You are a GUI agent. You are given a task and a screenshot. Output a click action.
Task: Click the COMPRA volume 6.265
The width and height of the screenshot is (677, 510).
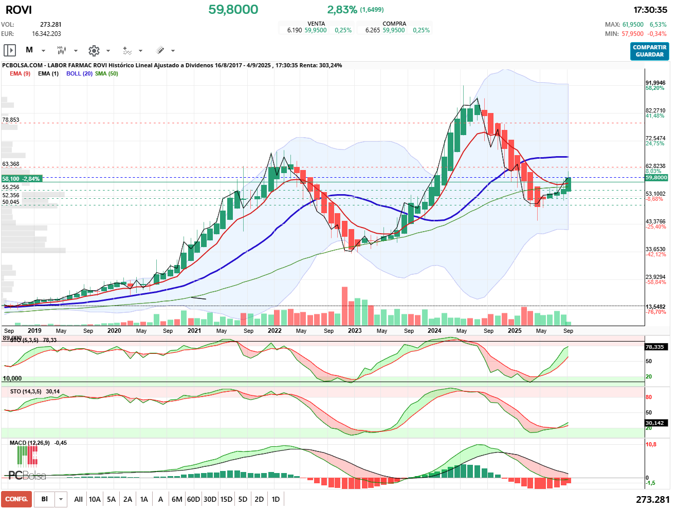(x=373, y=30)
